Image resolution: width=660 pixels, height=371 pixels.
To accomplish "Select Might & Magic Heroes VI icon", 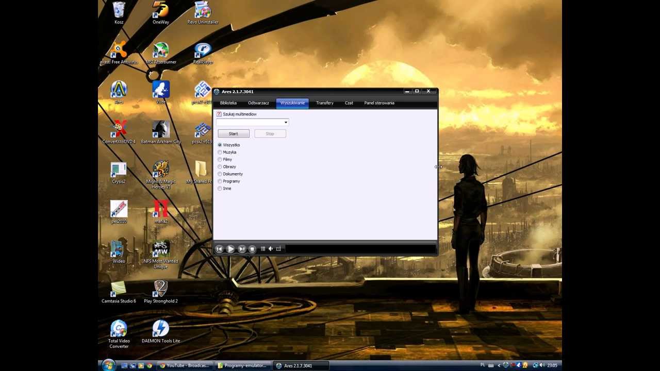I will pyautogui.click(x=161, y=175).
